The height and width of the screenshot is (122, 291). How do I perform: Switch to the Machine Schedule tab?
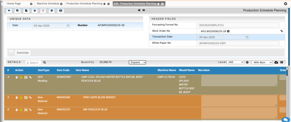(x=48, y=4)
